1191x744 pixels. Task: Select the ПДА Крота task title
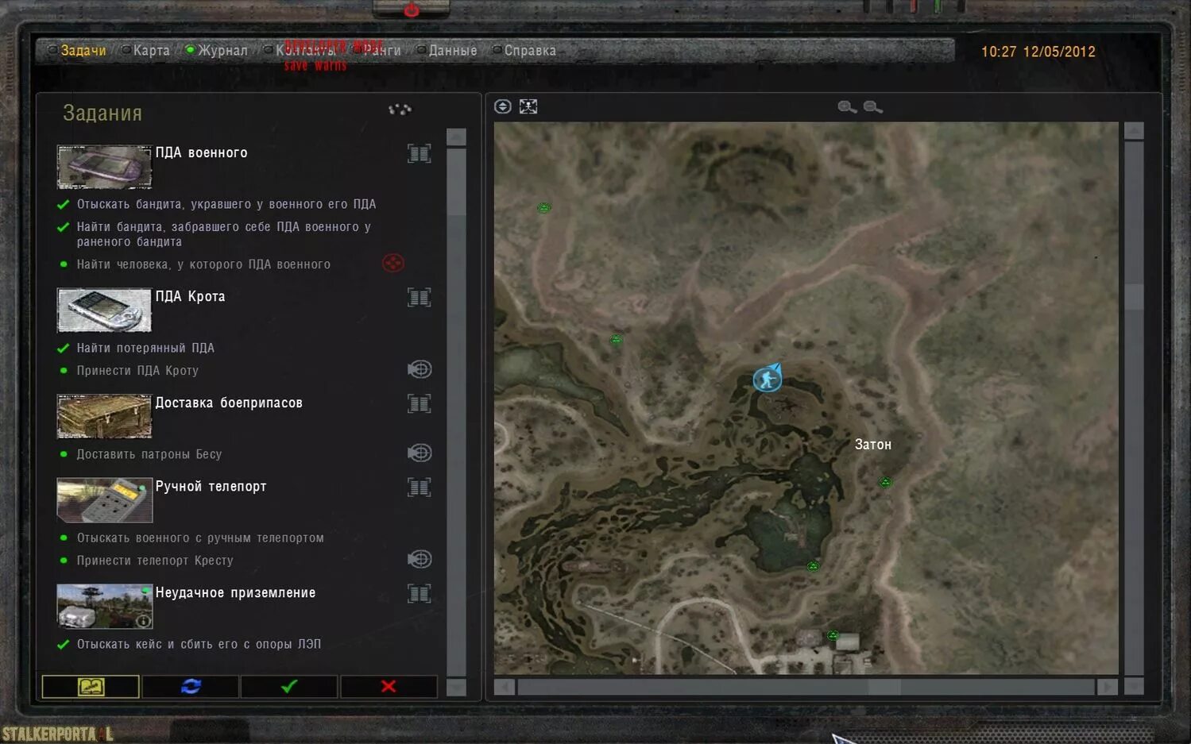[x=190, y=296]
